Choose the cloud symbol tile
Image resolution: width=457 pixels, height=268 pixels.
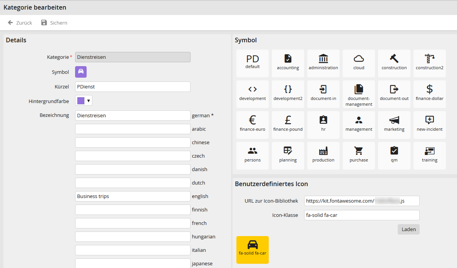tap(358, 63)
